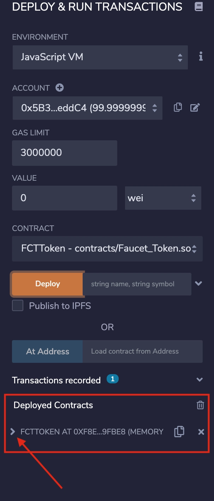
Task: Remove the FCTToken deployed contract instance
Action: click(201, 432)
